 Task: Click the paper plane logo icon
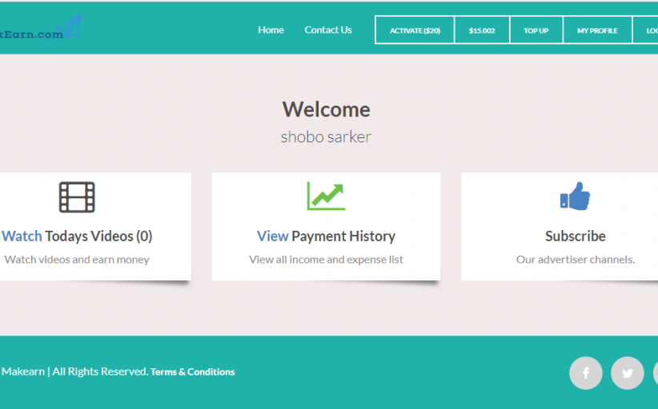pyautogui.click(x=72, y=26)
